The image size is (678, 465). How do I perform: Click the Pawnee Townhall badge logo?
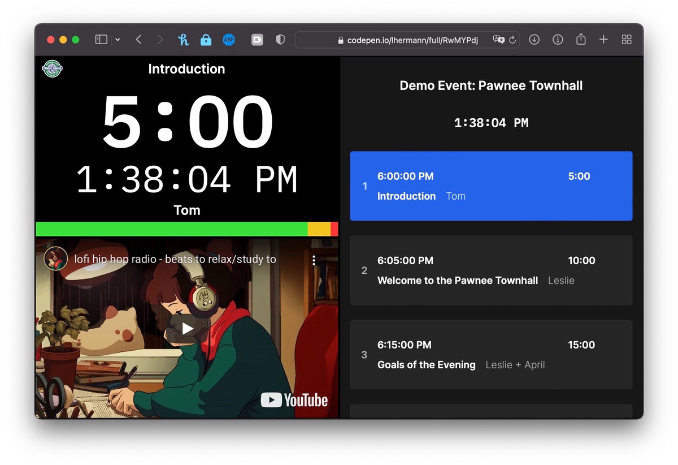(x=52, y=68)
